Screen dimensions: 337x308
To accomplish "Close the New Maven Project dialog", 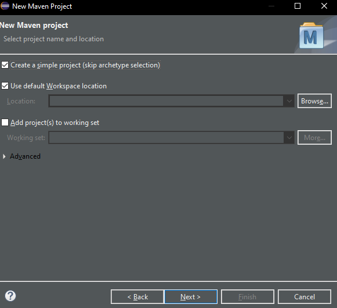I will (324, 6).
